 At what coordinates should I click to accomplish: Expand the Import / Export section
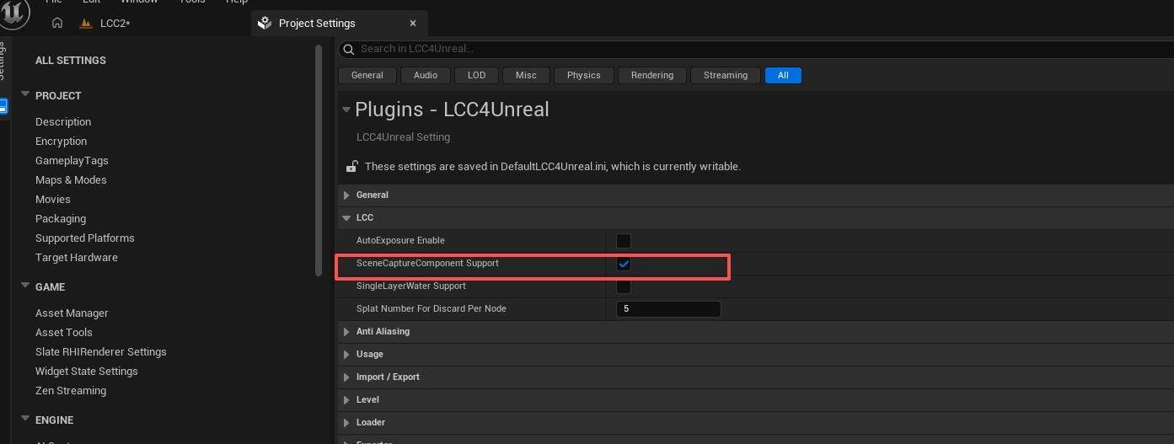coord(346,377)
